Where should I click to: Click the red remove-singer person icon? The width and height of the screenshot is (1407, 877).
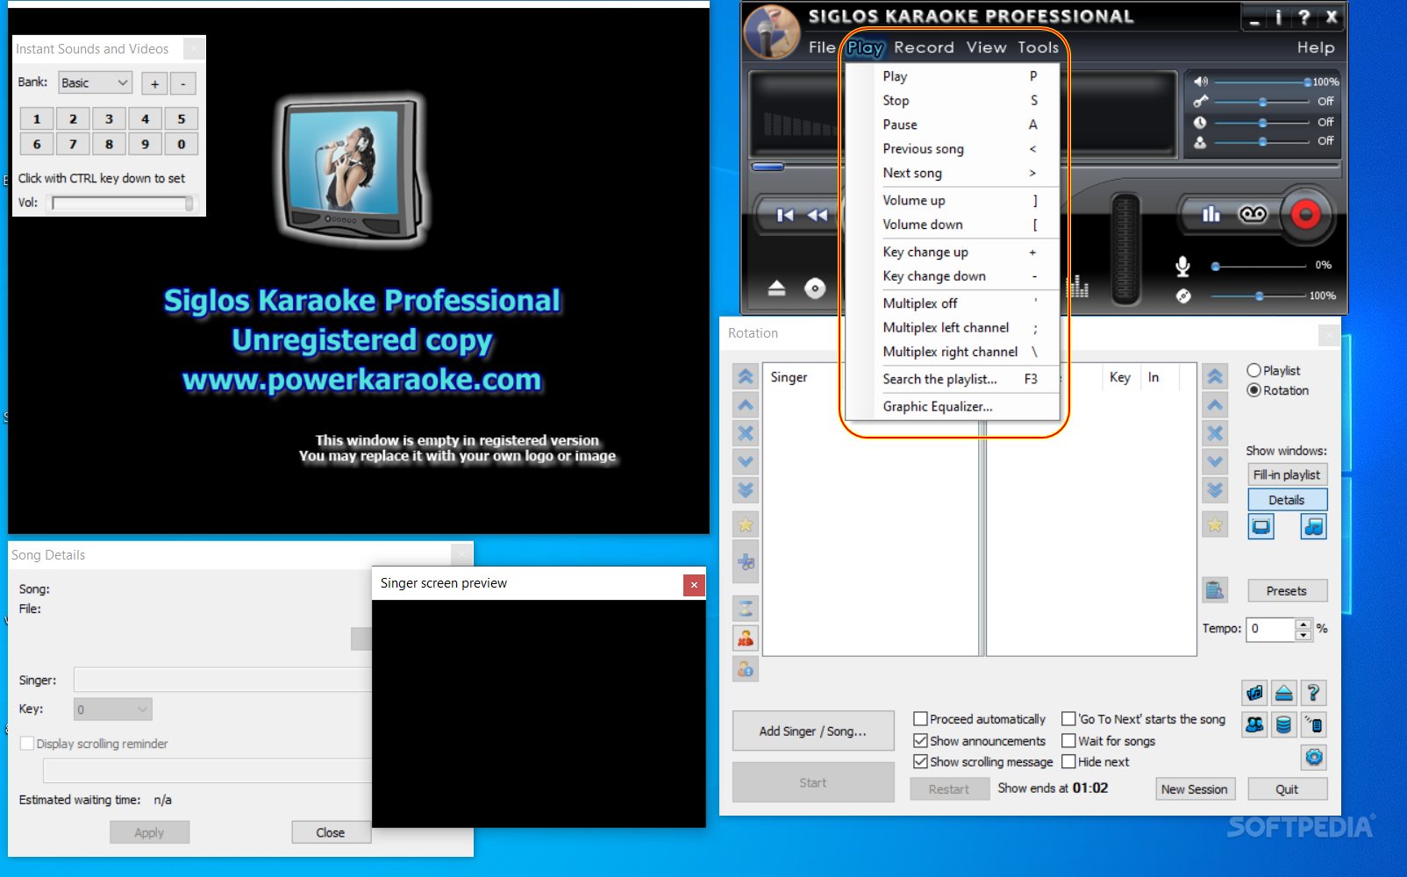point(746,638)
